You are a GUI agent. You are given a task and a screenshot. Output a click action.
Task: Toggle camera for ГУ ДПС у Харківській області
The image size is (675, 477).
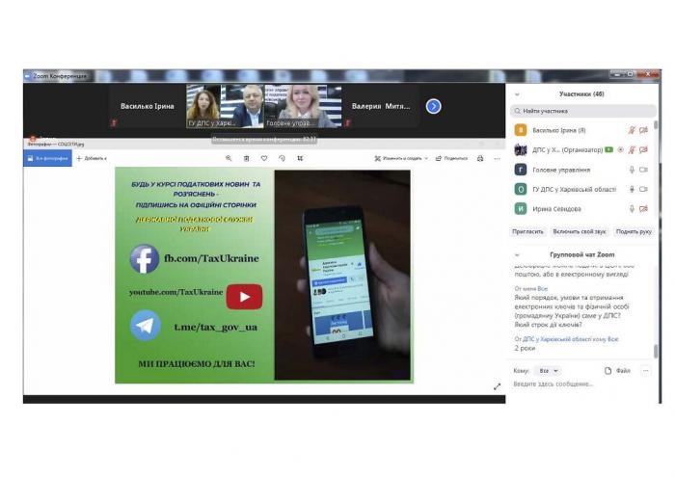click(x=644, y=189)
